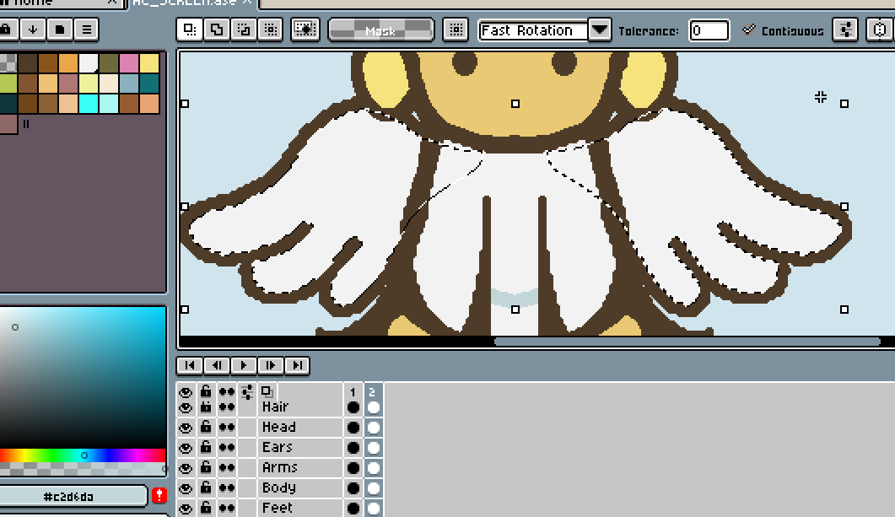Go to the next frame
This screenshot has width=895, height=517.
(271, 365)
